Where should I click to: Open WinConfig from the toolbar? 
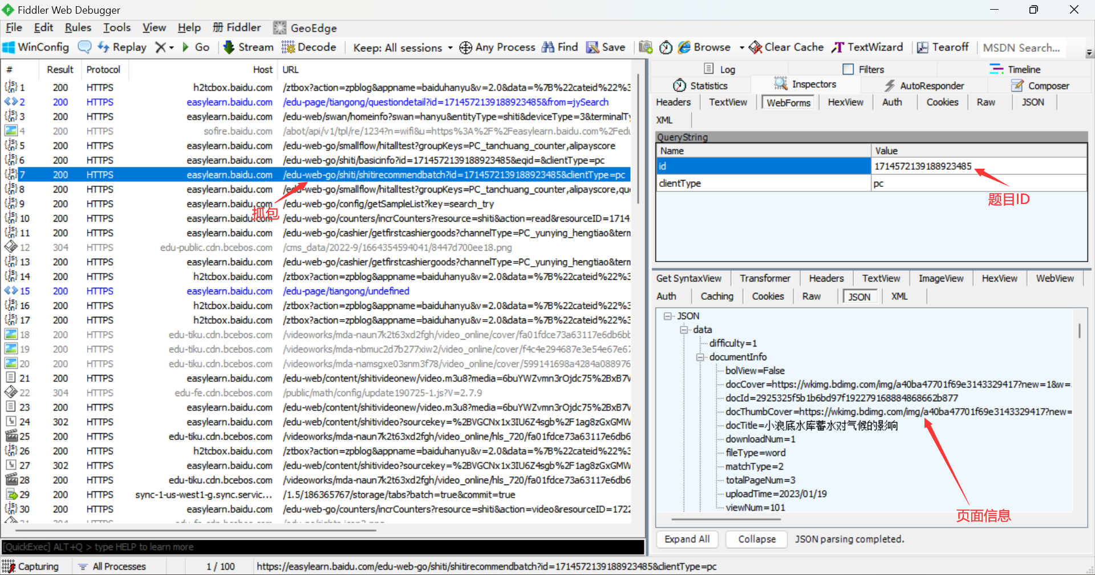point(35,47)
